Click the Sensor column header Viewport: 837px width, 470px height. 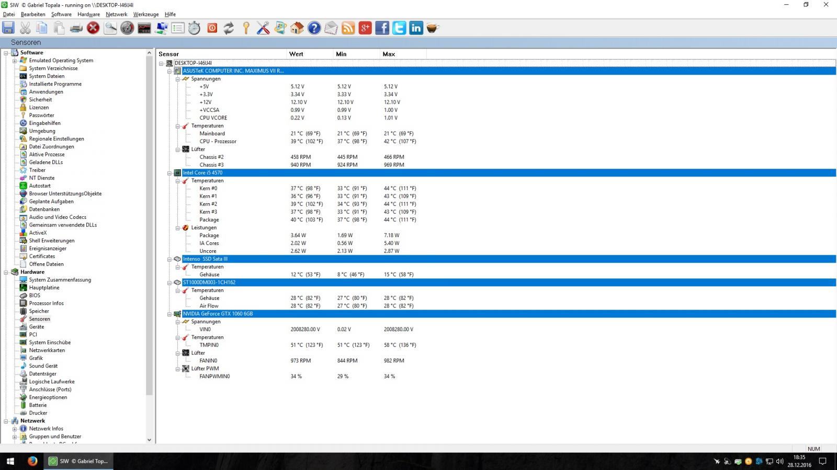click(x=221, y=54)
